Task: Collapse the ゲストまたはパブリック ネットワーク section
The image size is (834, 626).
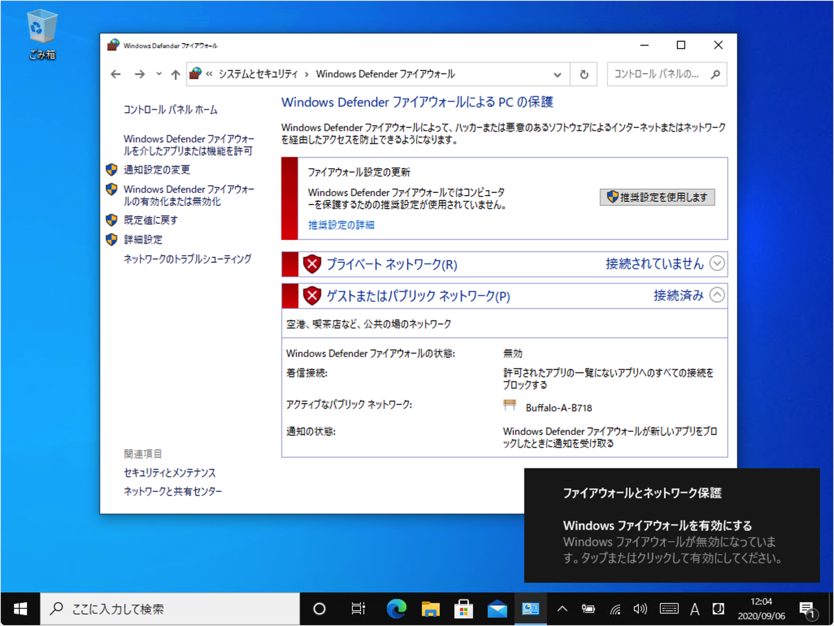Action: pyautogui.click(x=717, y=295)
